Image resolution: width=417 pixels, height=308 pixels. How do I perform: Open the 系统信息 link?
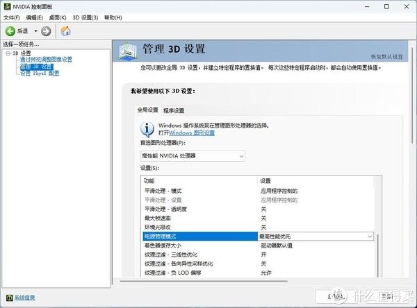tap(24, 298)
